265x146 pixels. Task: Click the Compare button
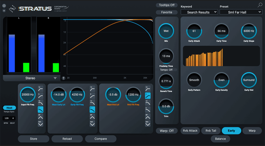(x=101, y=139)
